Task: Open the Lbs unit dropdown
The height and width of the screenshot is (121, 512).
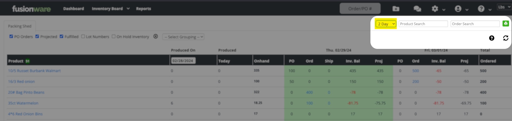Action: 504,7
